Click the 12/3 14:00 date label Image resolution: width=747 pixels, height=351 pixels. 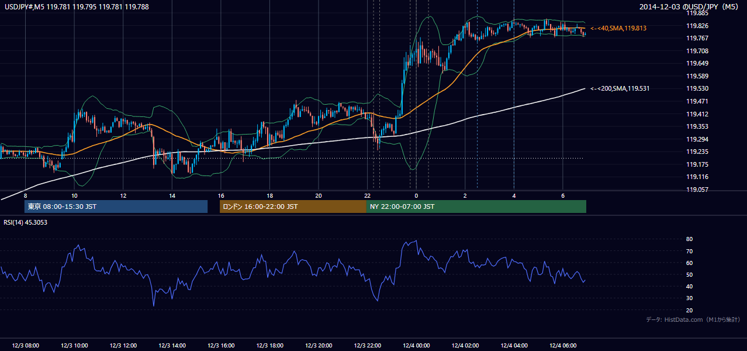tap(172, 346)
